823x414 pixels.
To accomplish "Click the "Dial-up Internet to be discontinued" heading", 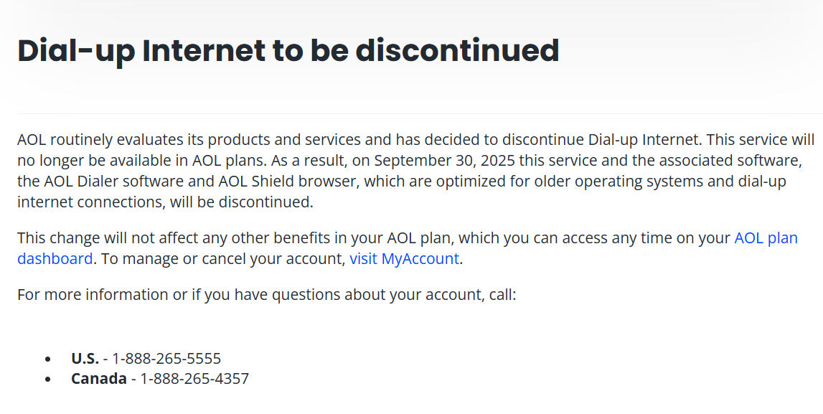I will coord(288,51).
